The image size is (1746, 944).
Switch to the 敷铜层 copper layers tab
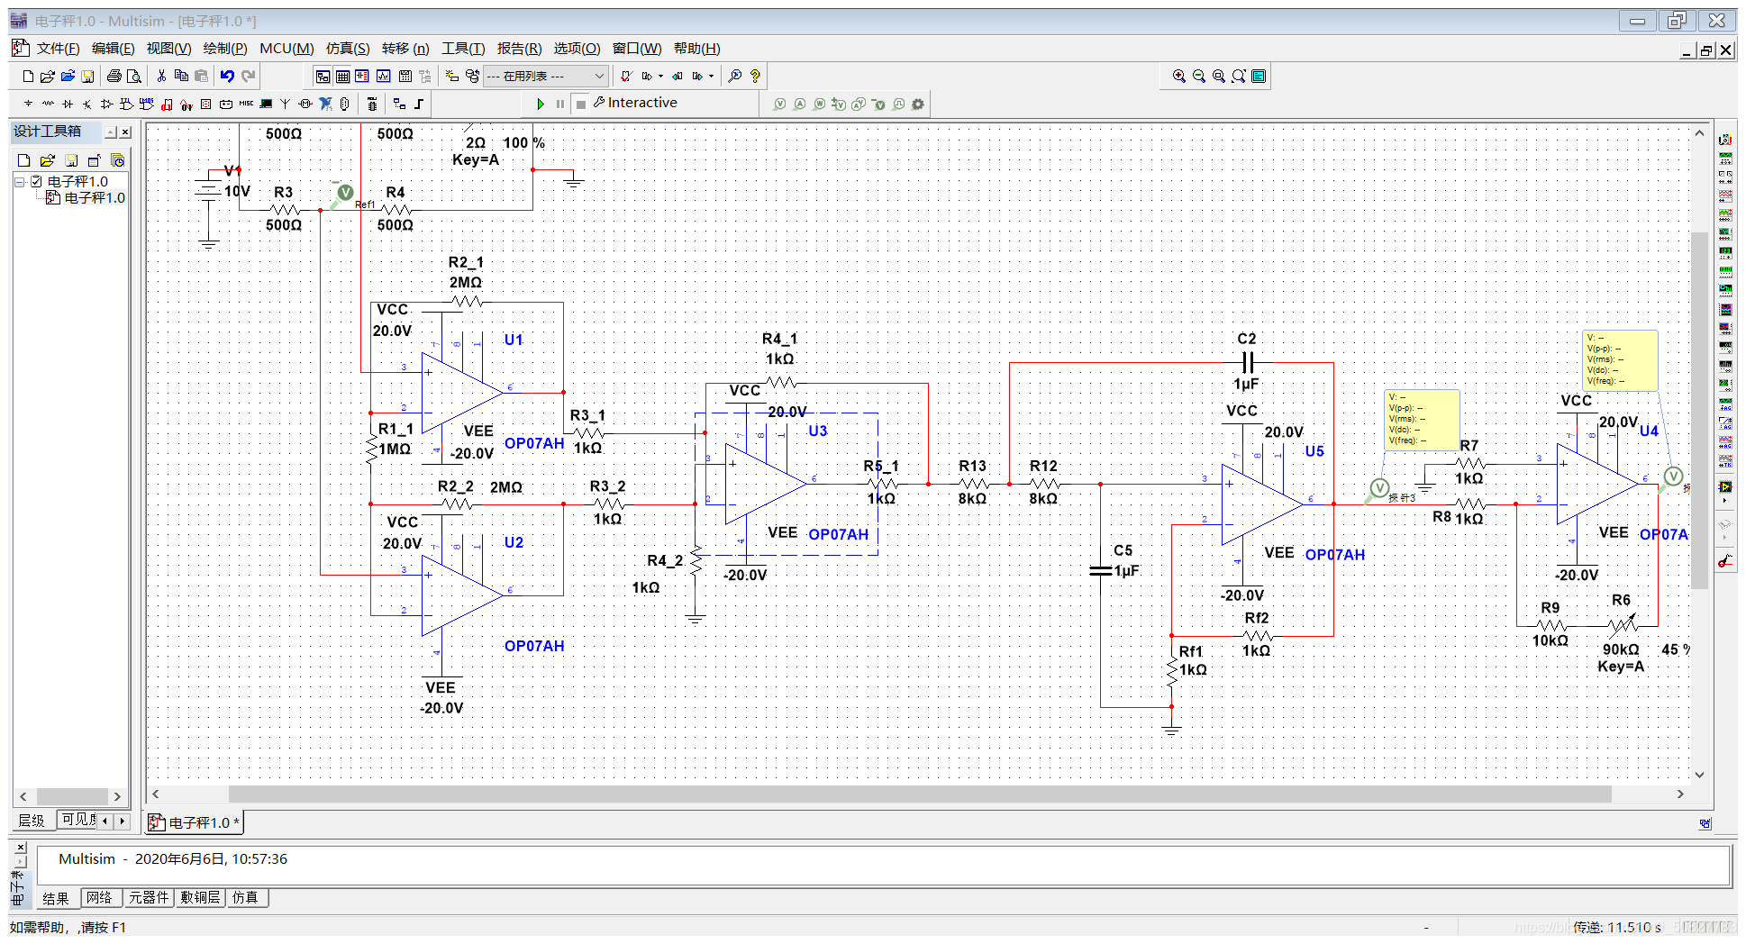pos(200,897)
